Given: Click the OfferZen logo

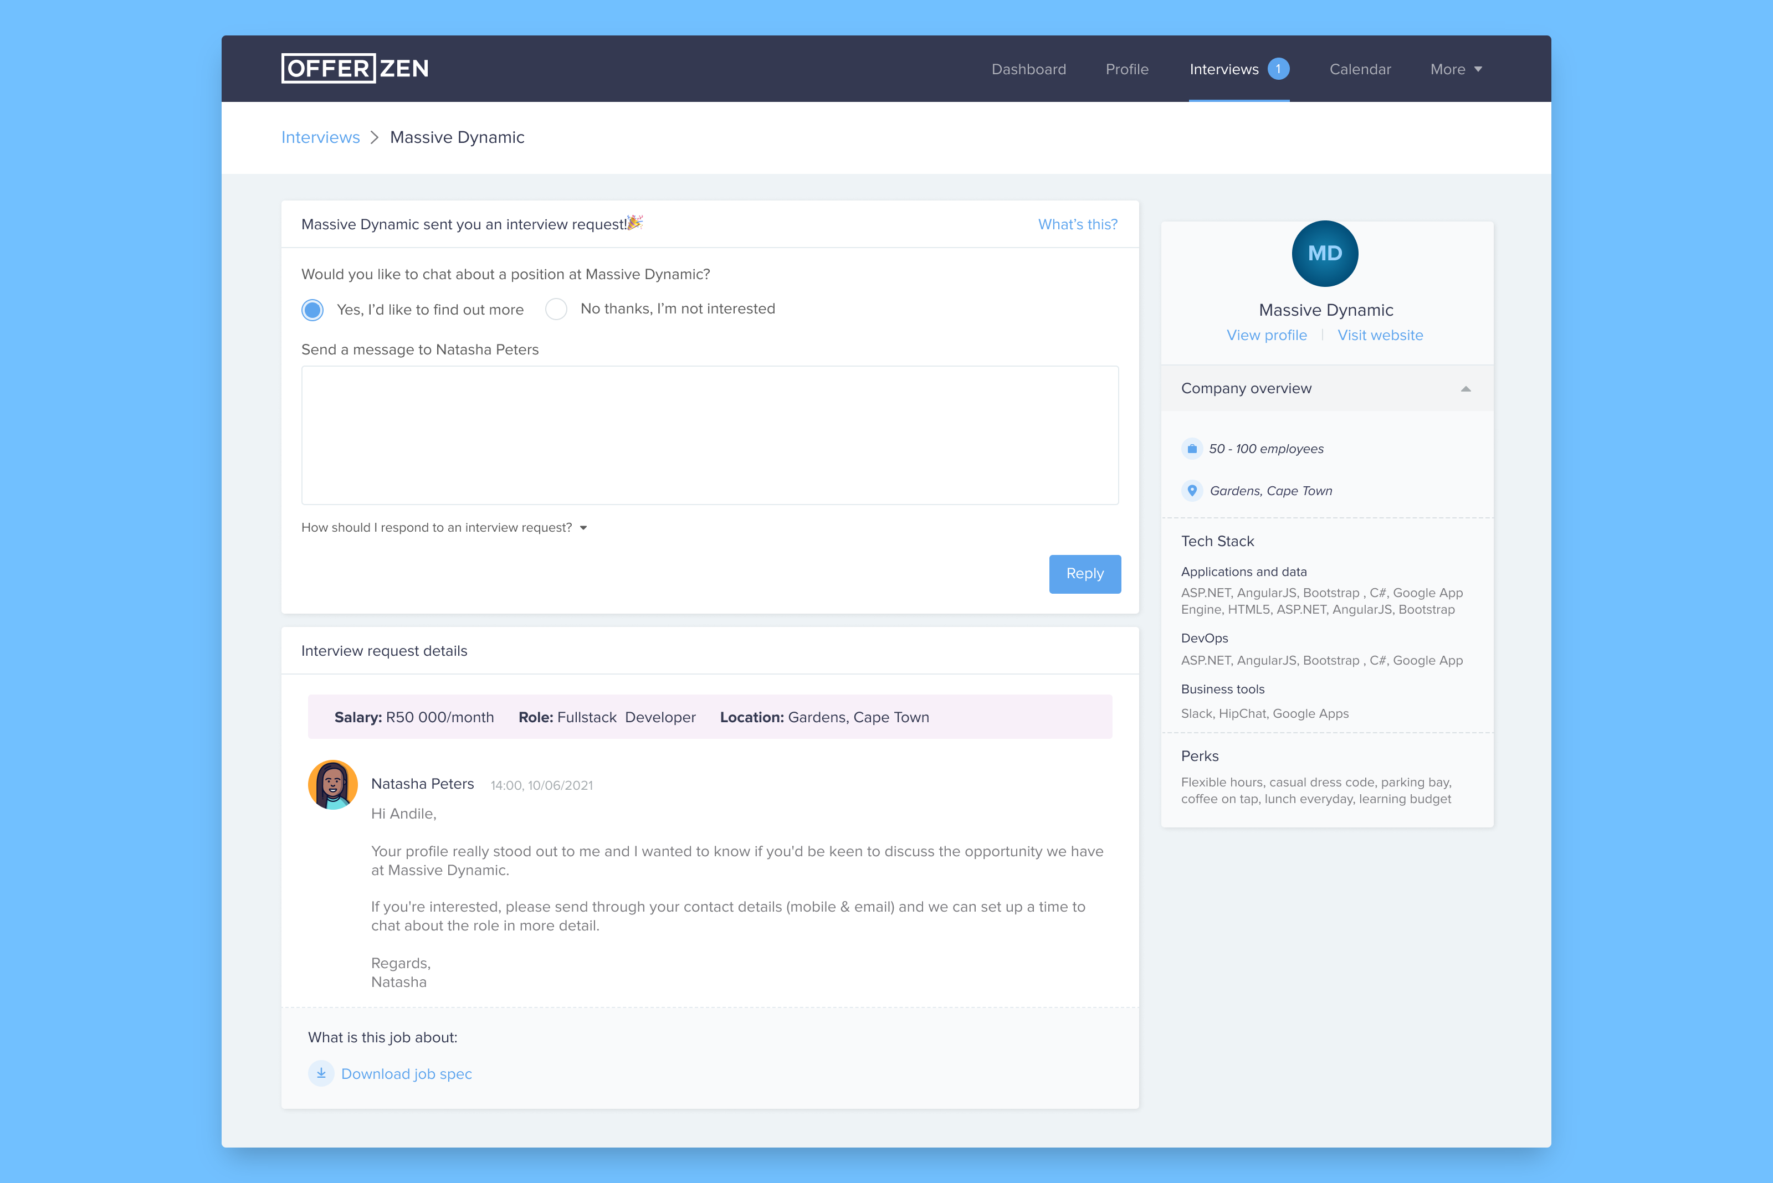Looking at the screenshot, I should 355,69.
